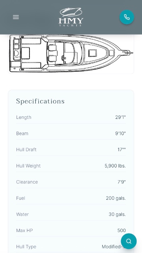Click the 30 gals. water capacity value
The height and width of the screenshot is (253, 142).
tap(117, 214)
